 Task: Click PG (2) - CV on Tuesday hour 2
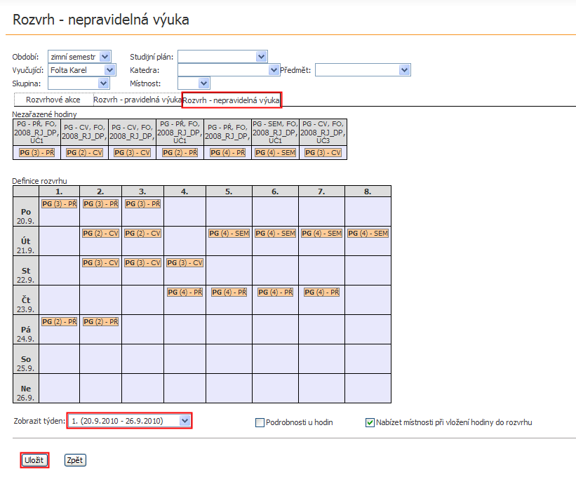(x=100, y=233)
